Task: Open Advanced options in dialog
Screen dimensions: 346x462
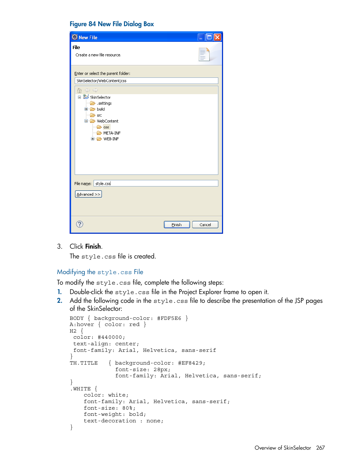Action: [x=88, y=194]
